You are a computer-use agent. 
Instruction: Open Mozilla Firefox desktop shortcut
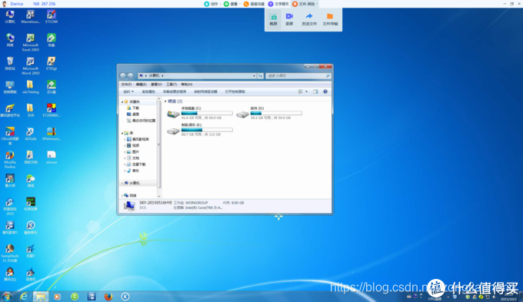click(10, 159)
